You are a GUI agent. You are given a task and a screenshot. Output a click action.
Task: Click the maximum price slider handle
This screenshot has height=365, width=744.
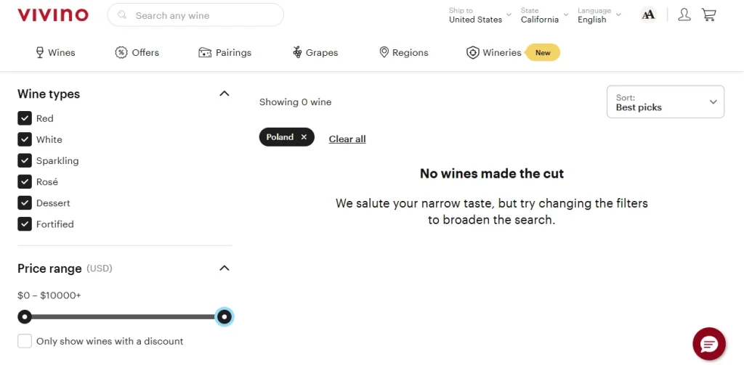coord(224,316)
